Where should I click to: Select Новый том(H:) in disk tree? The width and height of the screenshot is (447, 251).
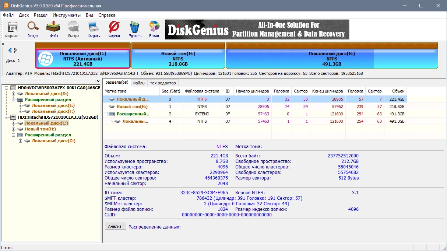pos(41,129)
